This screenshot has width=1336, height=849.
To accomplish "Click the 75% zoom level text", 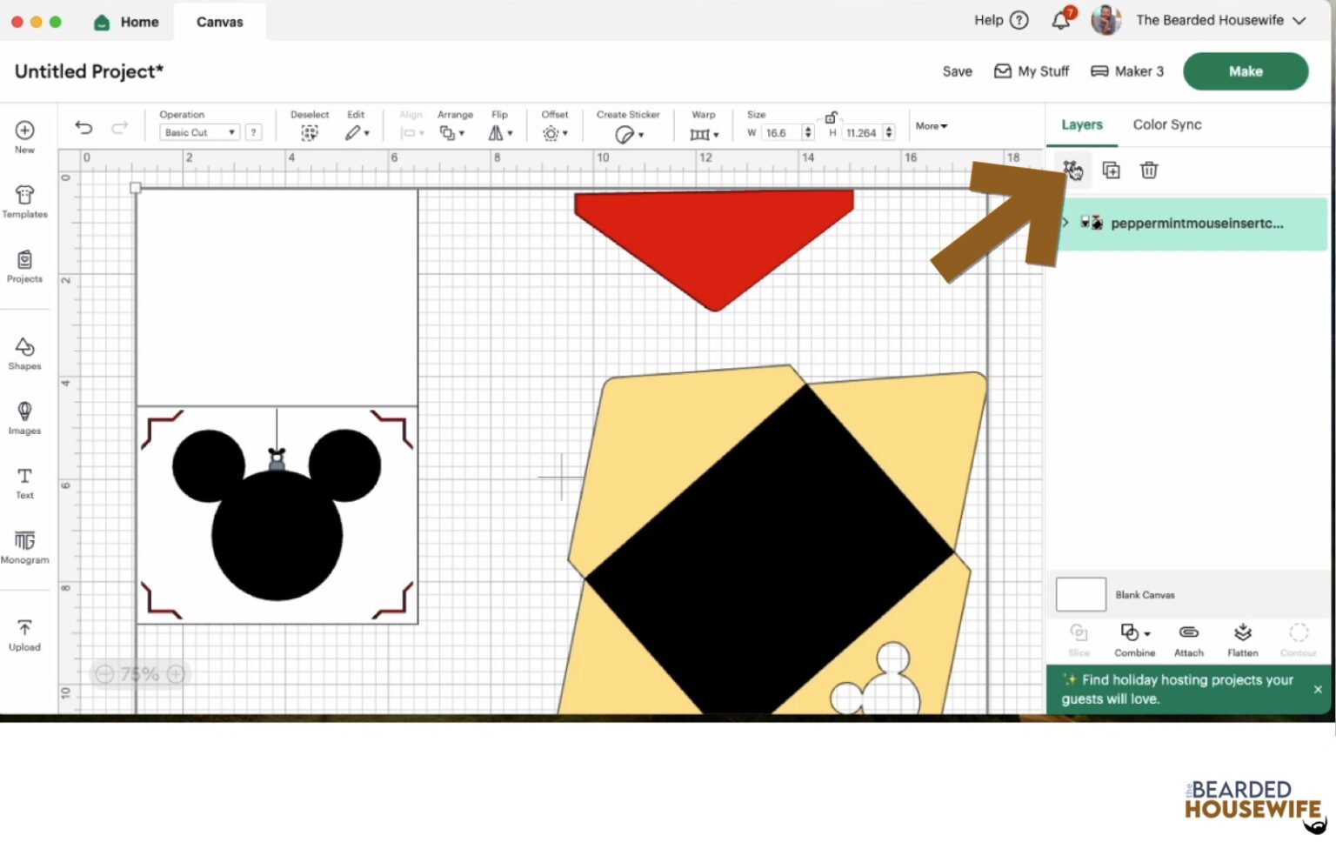I will (140, 674).
